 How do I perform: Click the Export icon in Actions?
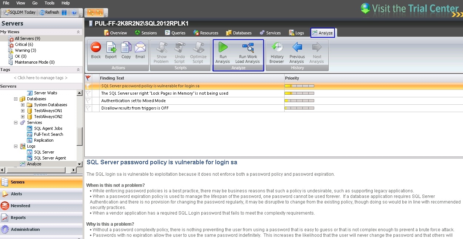[111, 47]
